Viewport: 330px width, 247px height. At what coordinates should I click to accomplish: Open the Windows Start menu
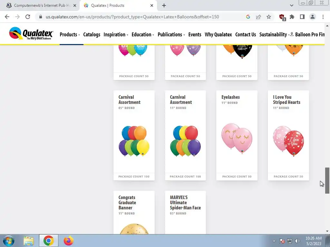8,241
